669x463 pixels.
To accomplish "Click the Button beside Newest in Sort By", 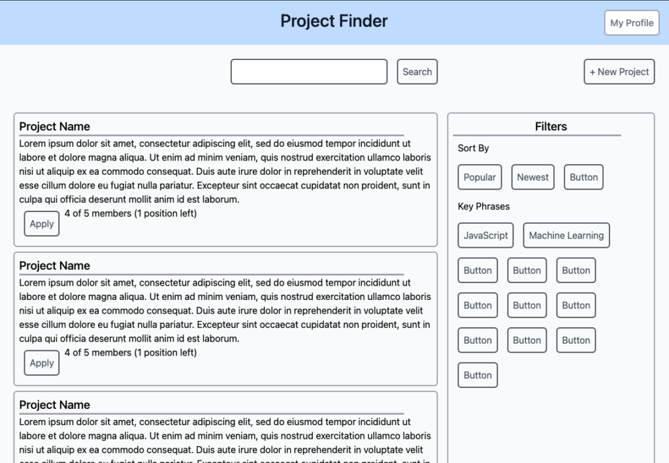I will tap(583, 177).
